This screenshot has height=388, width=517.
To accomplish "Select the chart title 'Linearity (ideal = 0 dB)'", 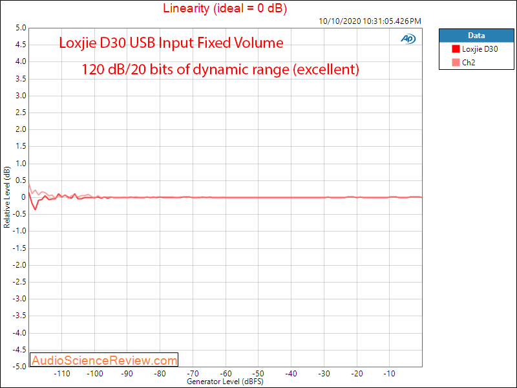I will 225,8.
